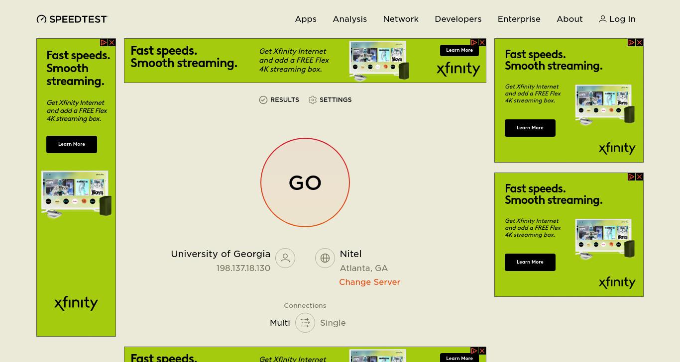
Task: Click Change Server link
Action: click(x=369, y=282)
